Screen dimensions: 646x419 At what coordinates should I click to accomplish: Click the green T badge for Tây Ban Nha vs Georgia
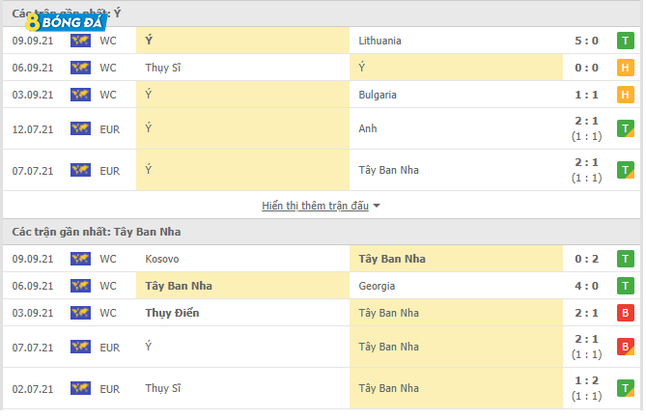(x=626, y=286)
